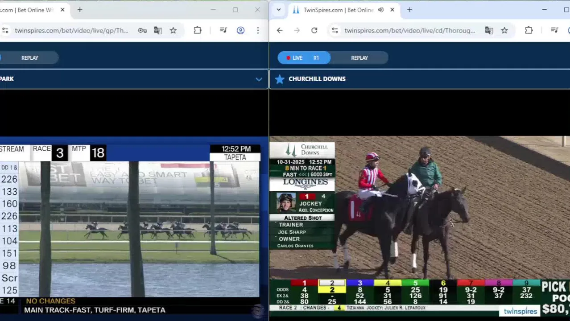Click the twinspires.com/bet/video/live/cd address field
570x321 pixels.
(409, 30)
